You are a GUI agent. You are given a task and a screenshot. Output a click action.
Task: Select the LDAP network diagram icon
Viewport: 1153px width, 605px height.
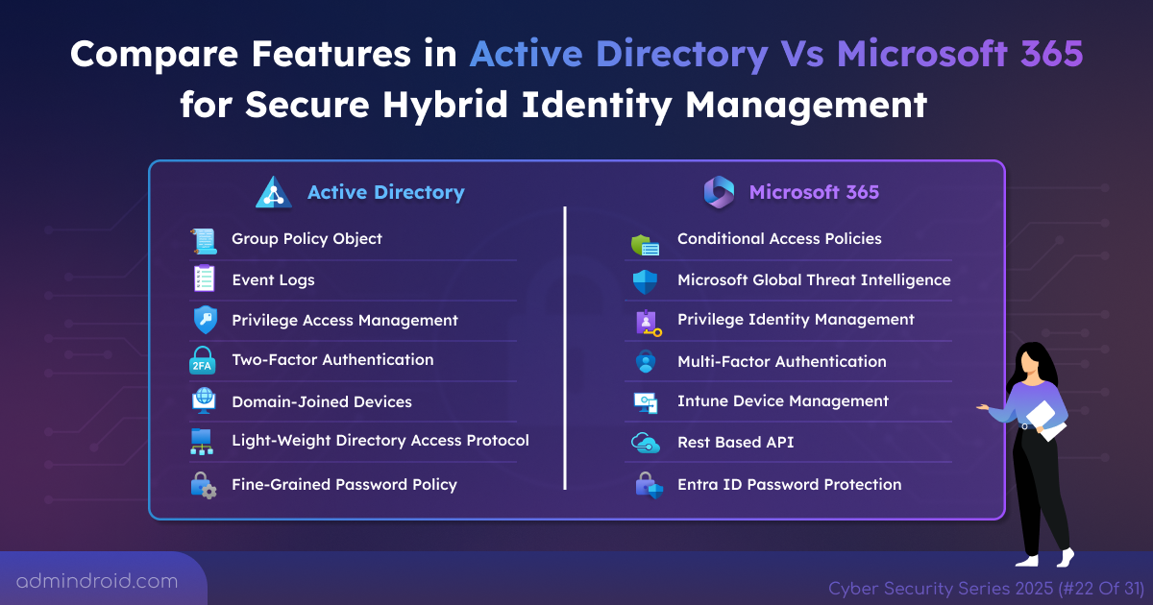point(203,442)
